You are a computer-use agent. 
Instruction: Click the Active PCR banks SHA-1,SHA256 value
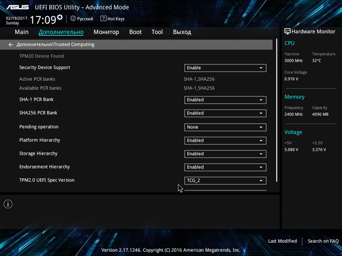point(199,79)
